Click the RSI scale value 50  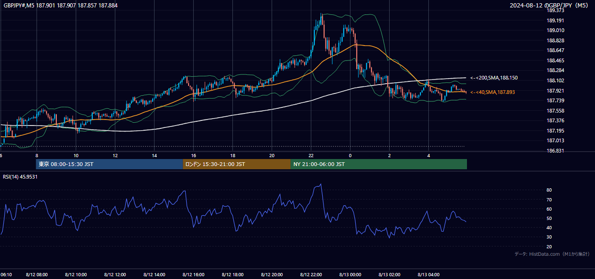pos(549,218)
